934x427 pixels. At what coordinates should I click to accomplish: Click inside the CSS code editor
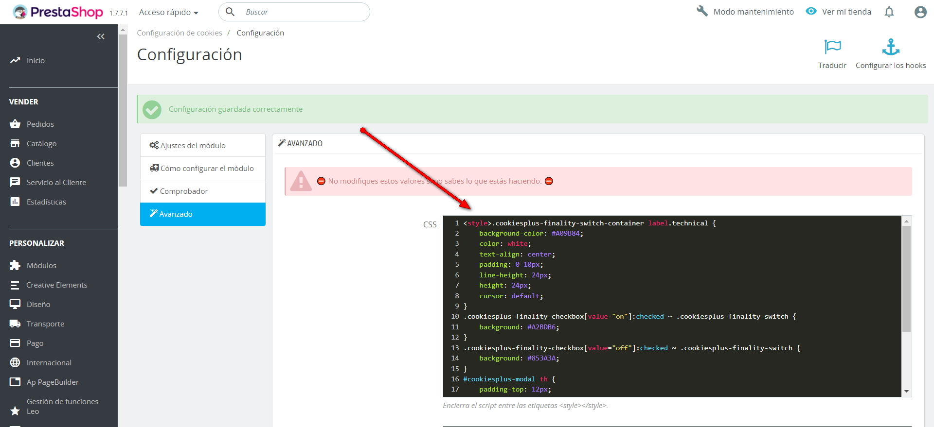click(672, 306)
